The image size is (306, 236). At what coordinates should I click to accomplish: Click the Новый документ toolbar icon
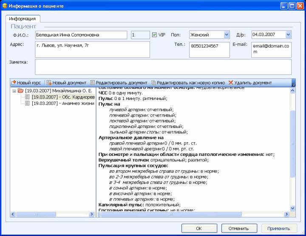click(x=49, y=83)
